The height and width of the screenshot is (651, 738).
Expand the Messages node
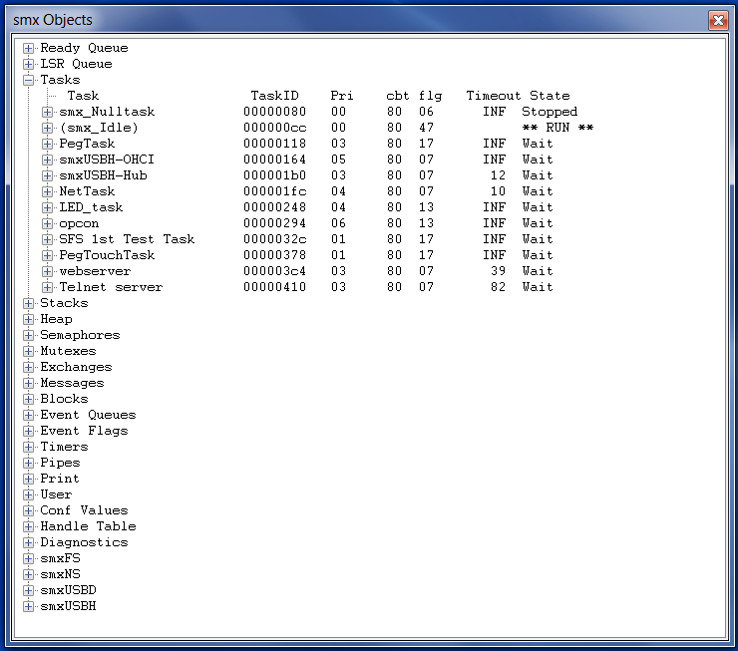pyautogui.click(x=28, y=383)
